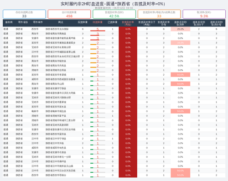Select the 陕西省西安市太白国际 row
Screen dimensions: 228x181
[x=114, y=29]
